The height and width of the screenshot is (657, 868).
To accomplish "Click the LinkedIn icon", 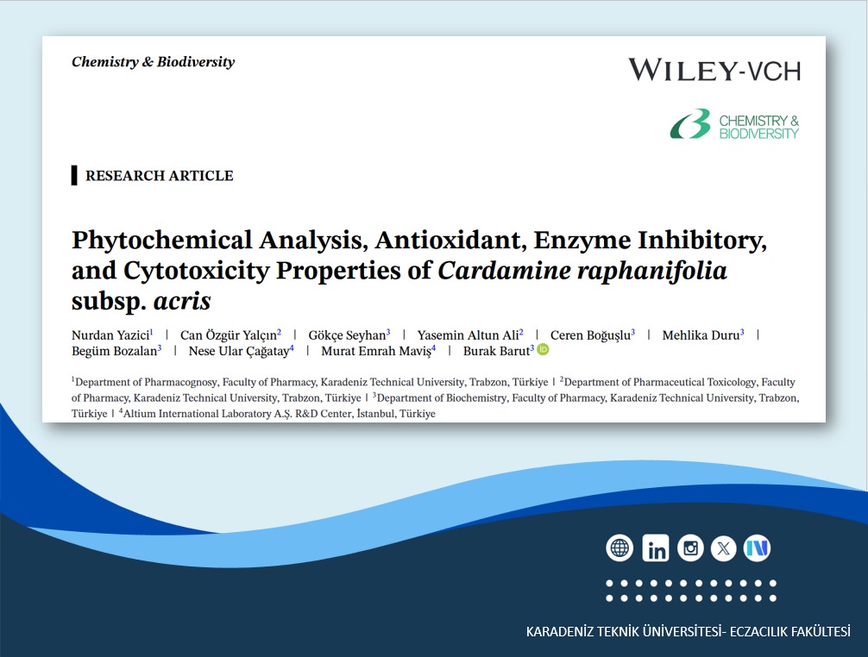I will click(x=655, y=547).
